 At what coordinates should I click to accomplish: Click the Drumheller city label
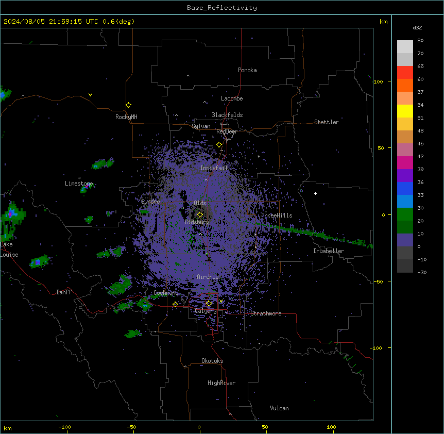[329, 251]
